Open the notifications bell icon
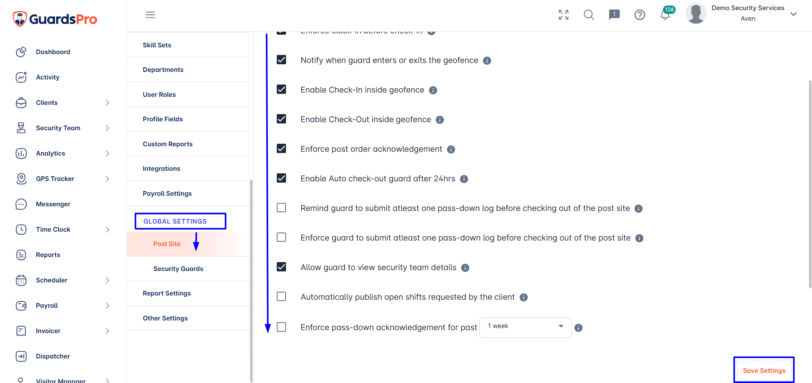The image size is (812, 383). (x=665, y=15)
